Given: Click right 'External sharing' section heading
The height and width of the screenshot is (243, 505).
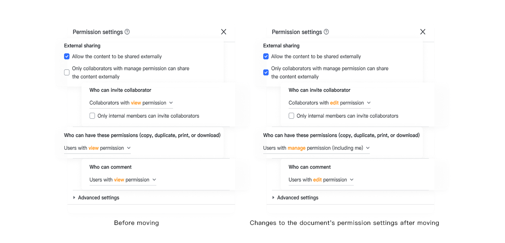Looking at the screenshot, I should tap(281, 46).
